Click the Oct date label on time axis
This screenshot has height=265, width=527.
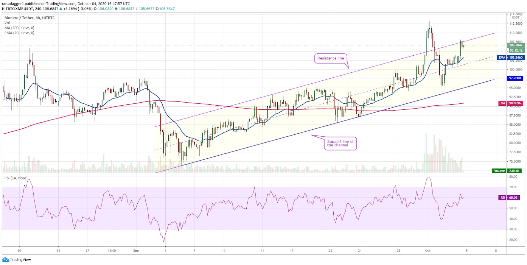pyautogui.click(x=428, y=251)
